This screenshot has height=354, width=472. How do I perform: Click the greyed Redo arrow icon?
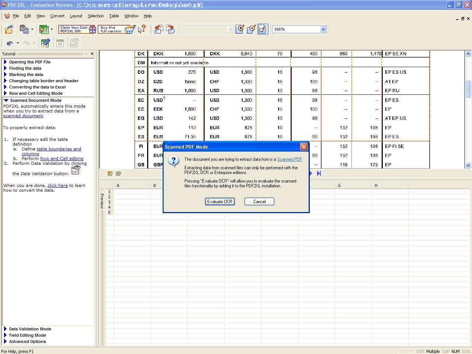coord(26,43)
